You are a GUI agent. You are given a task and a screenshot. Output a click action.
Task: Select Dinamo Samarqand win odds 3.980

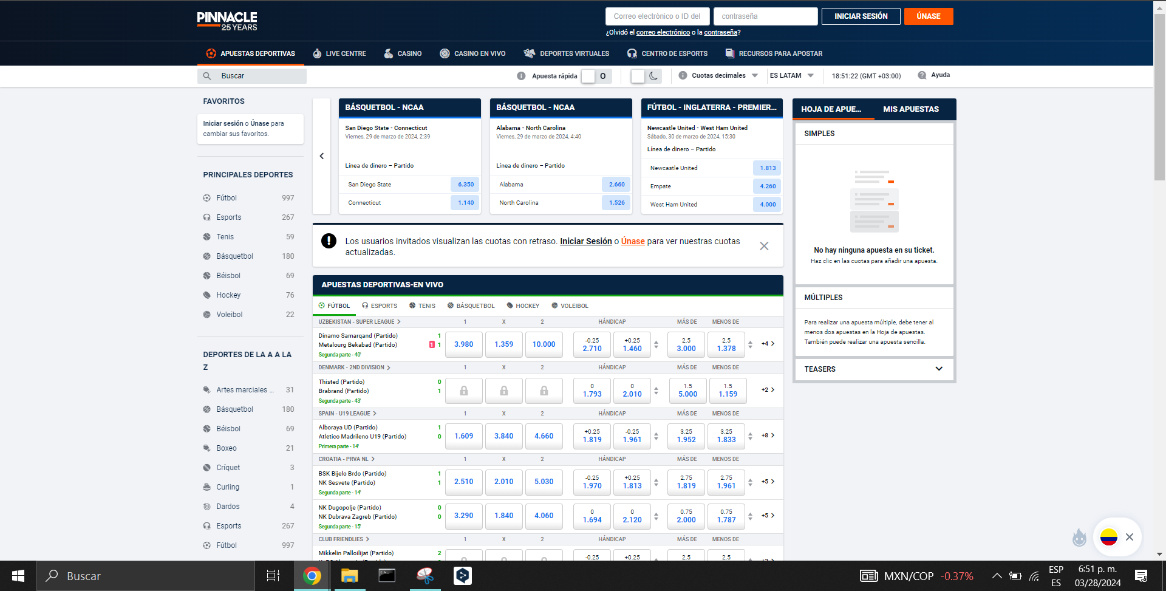tap(464, 344)
